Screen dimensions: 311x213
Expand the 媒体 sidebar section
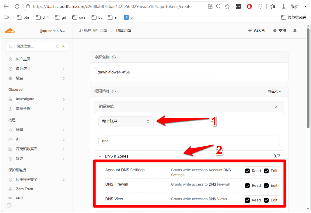[x=37, y=158]
